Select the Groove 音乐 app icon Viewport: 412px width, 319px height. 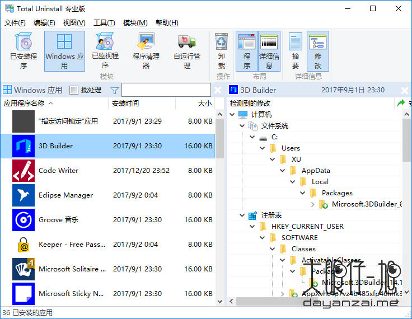tap(24, 220)
